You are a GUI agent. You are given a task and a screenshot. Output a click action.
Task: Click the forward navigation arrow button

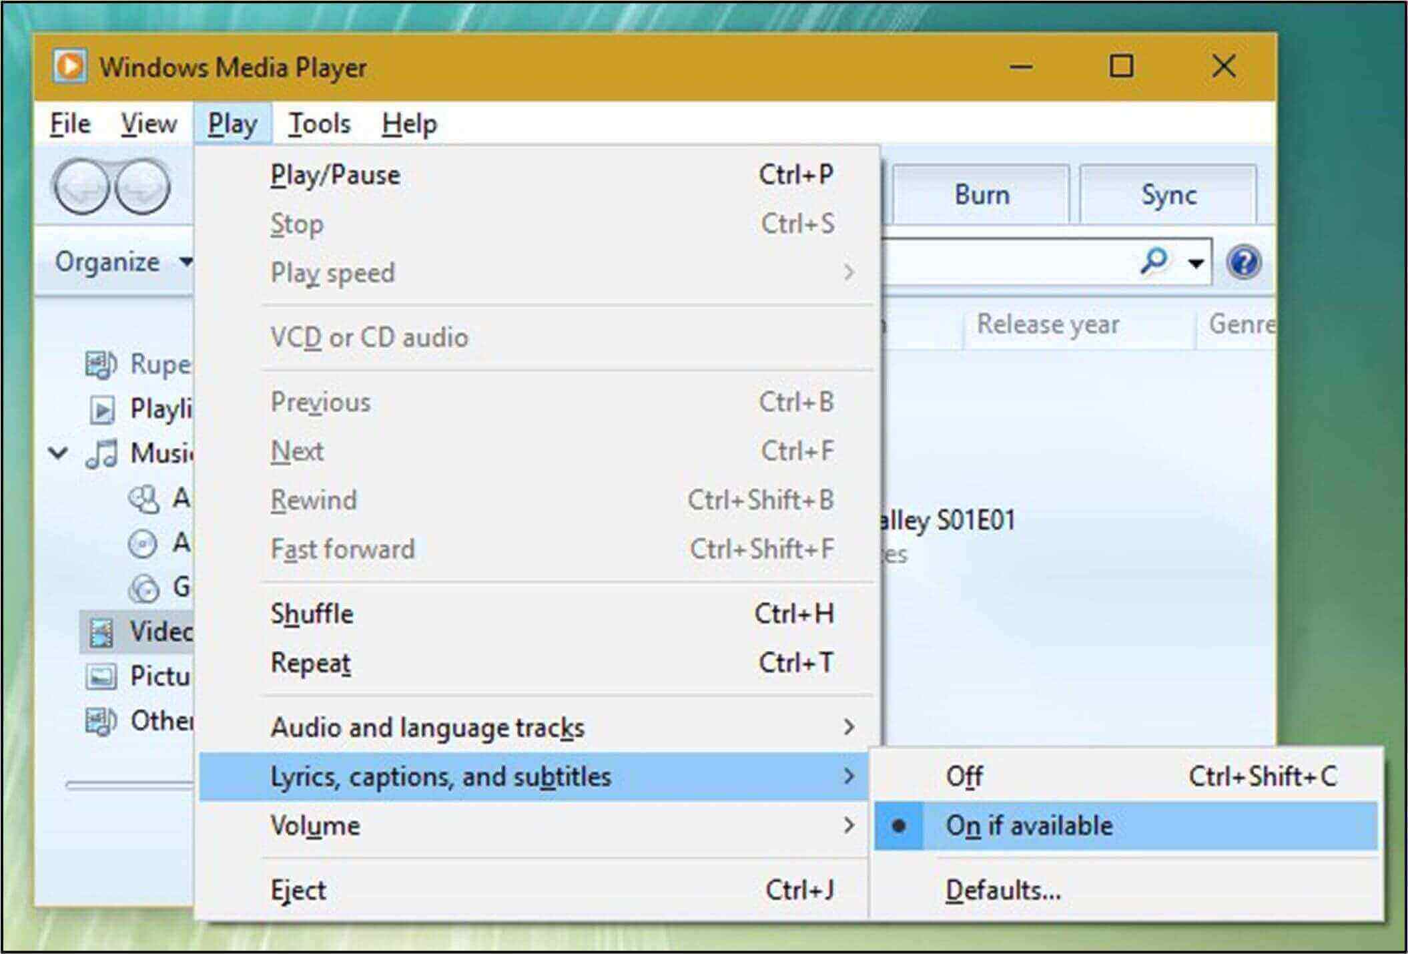[143, 188]
